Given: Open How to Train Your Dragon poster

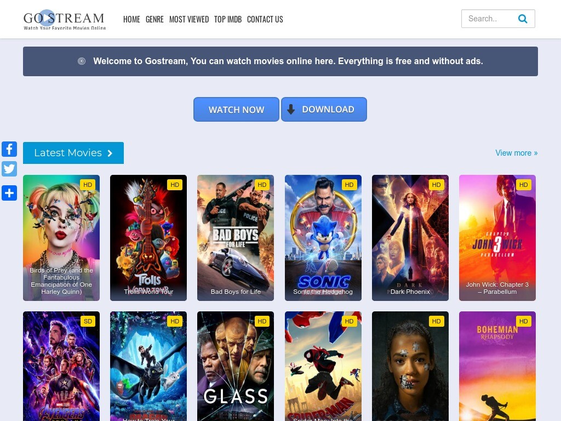Looking at the screenshot, I should pos(148,366).
